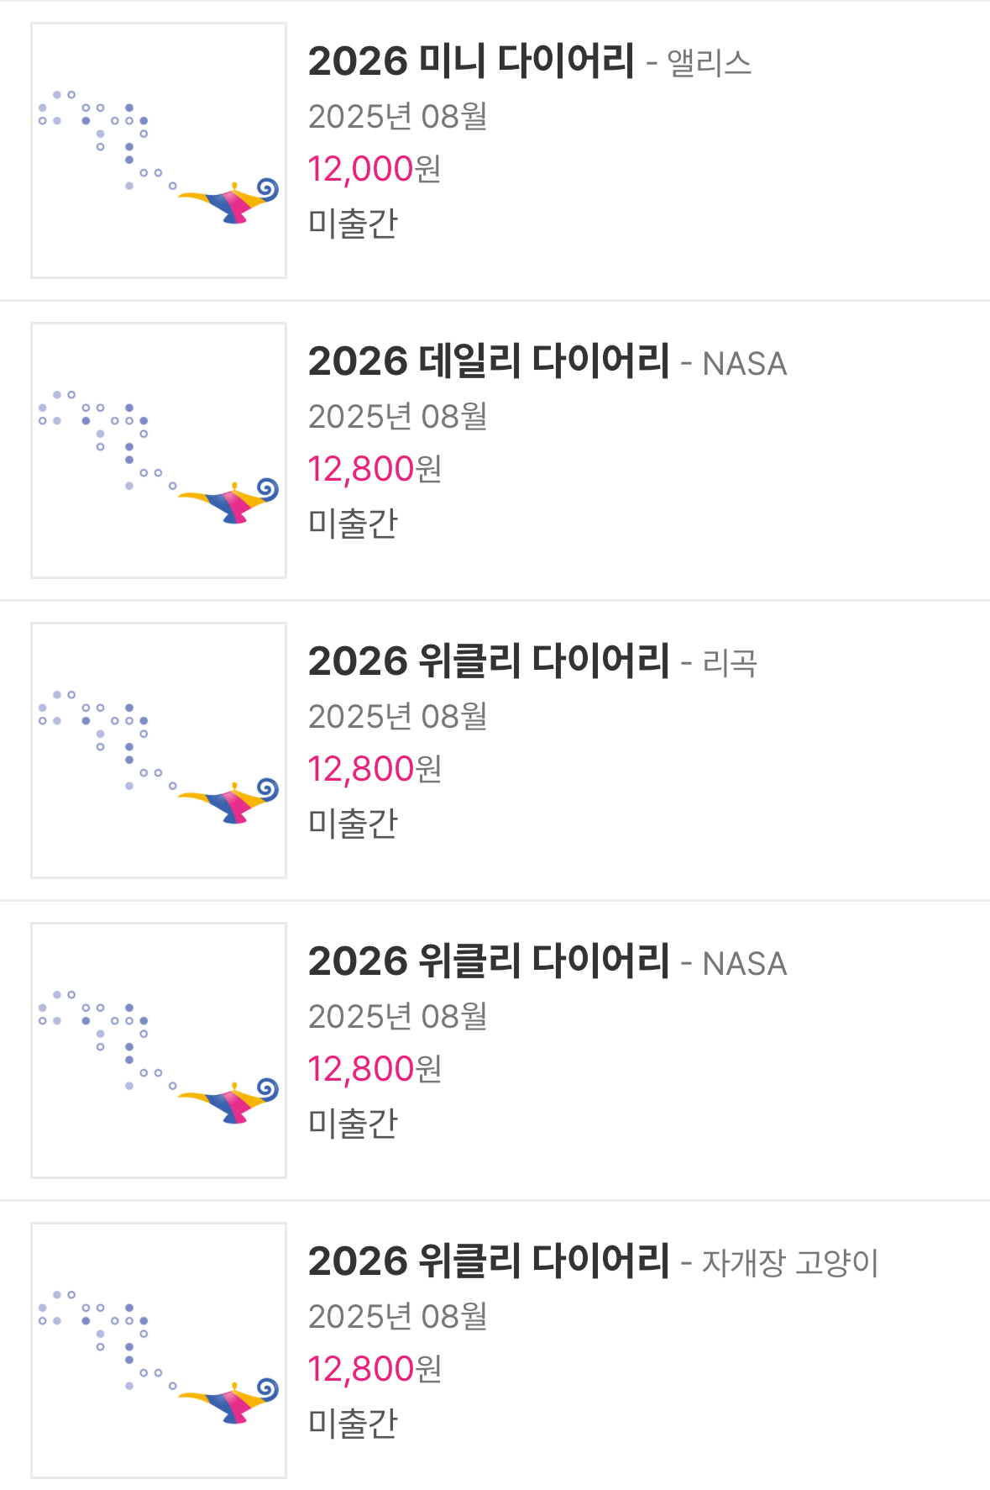Image resolution: width=990 pixels, height=1490 pixels.
Task: Open the 위클리 다이어리 자개장 고양이 thumbnail
Action: tap(159, 1350)
